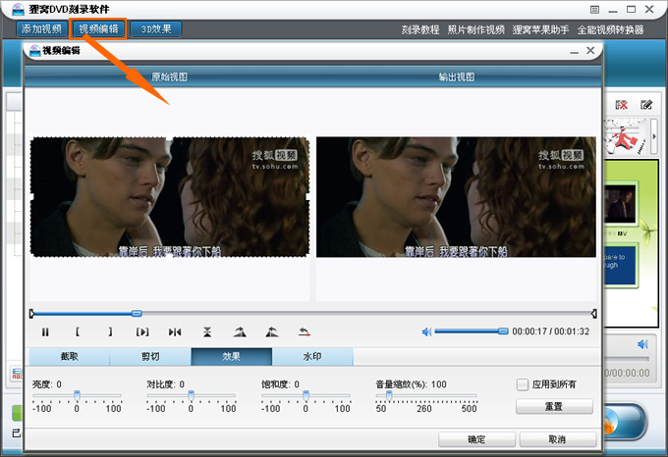This screenshot has width=668, height=457.
Task: Click the menu icon in title bar
Action: 594,10
